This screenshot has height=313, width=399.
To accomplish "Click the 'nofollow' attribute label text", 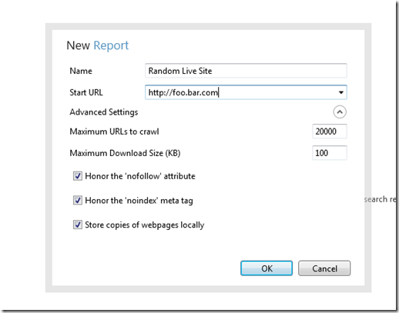I will [140, 176].
